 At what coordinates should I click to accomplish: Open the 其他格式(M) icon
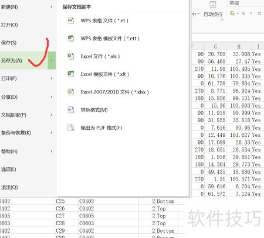[x=71, y=110]
